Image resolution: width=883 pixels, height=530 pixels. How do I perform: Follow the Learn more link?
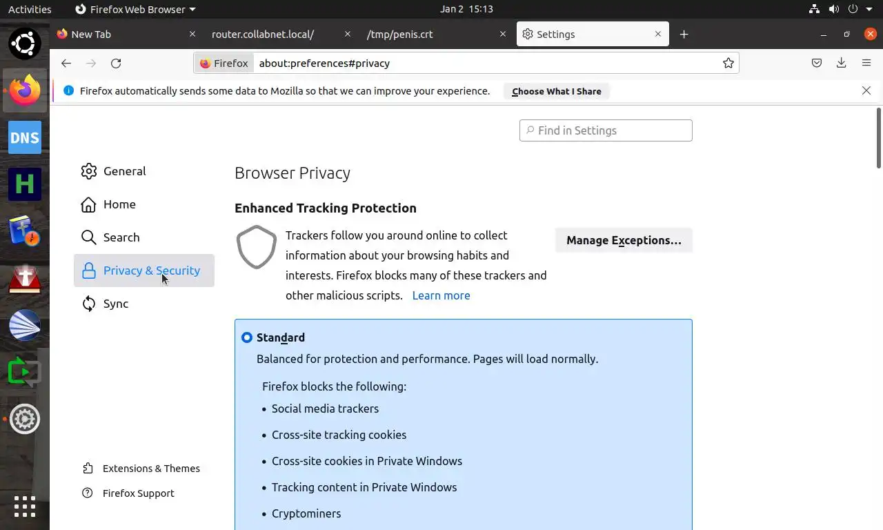[x=441, y=295]
